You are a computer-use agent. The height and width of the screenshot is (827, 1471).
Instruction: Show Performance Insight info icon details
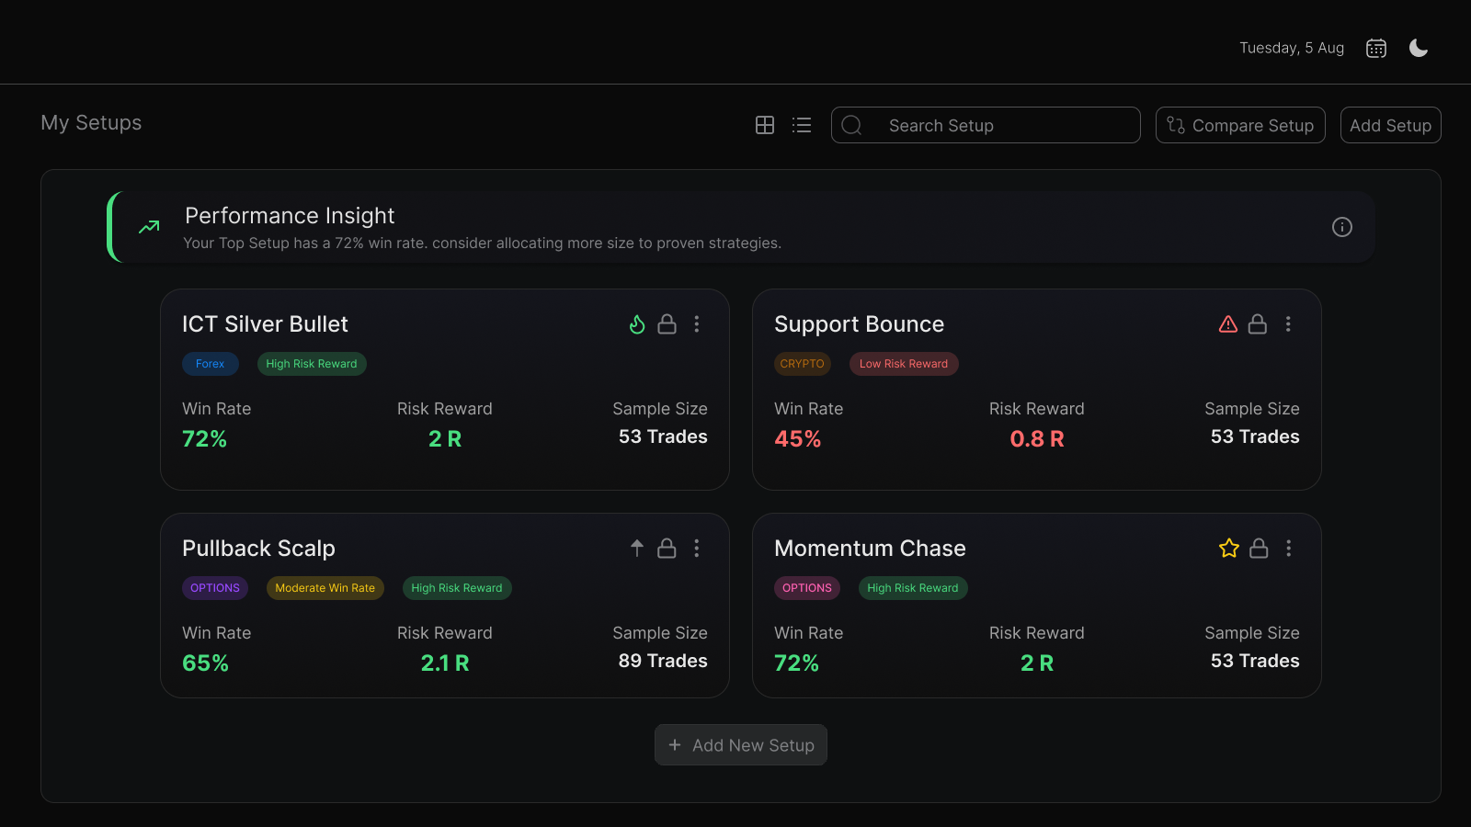pyautogui.click(x=1341, y=227)
